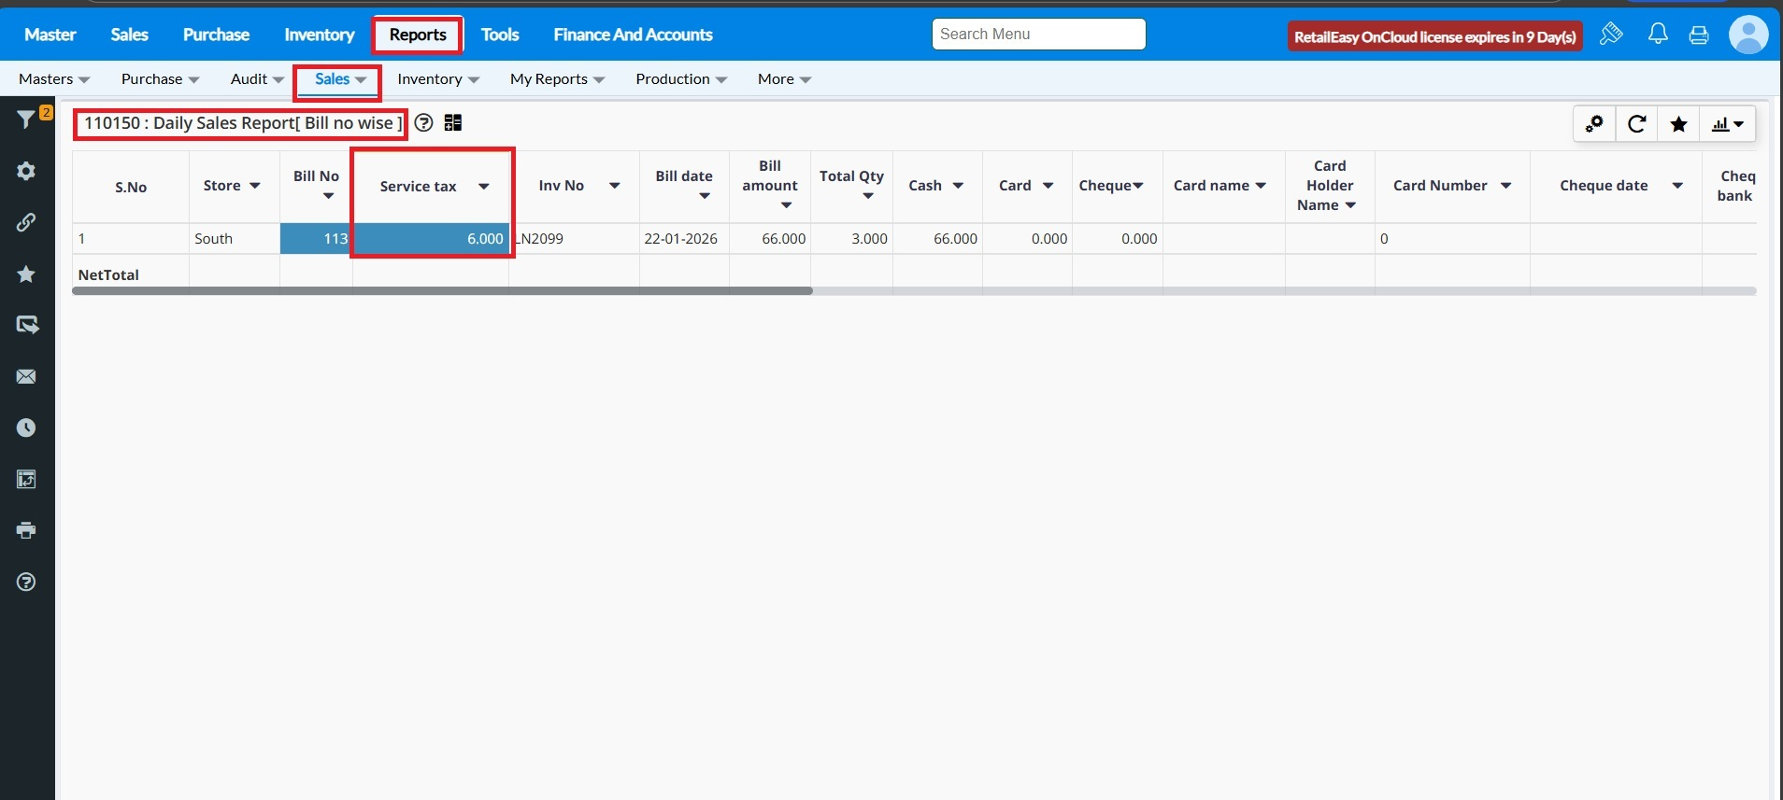1783x800 pixels.
Task: Open Cheque date column filter arrow
Action: tap(1677, 186)
